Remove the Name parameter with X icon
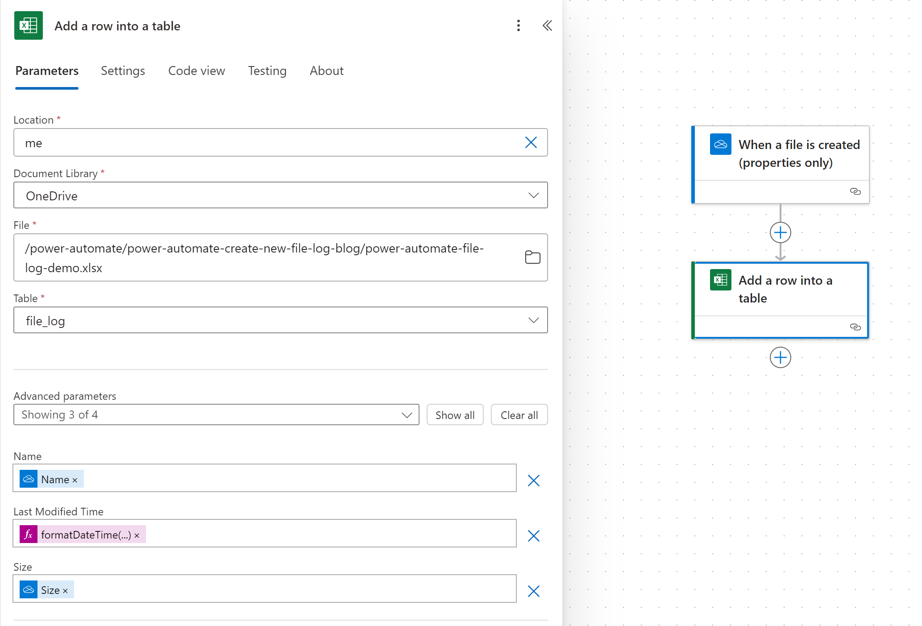This screenshot has height=626, width=922. click(533, 481)
